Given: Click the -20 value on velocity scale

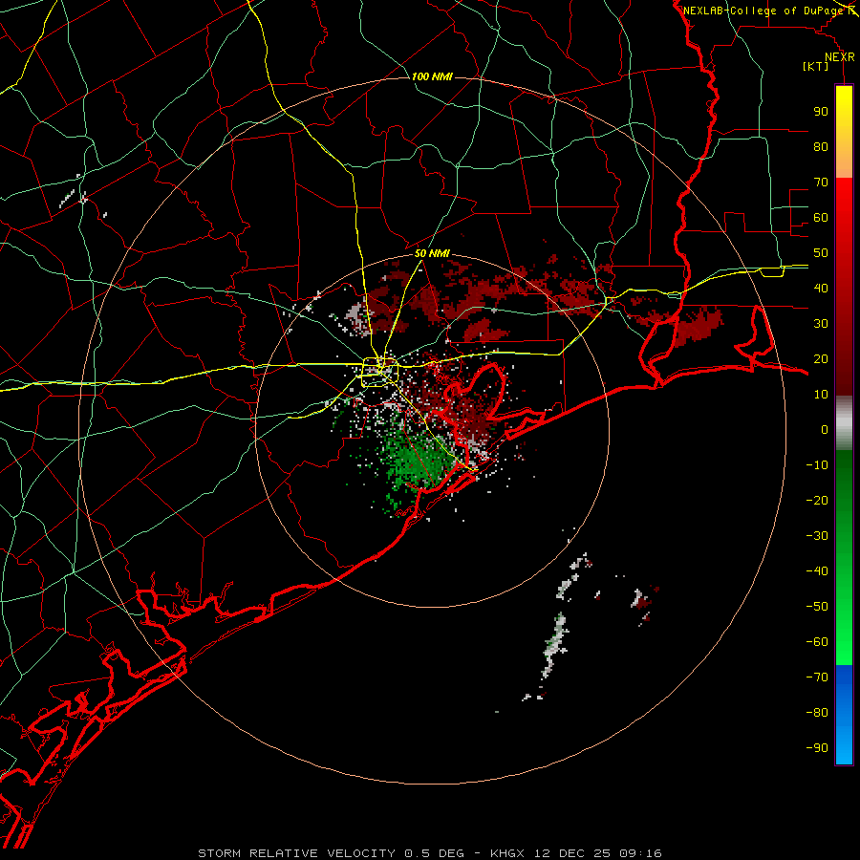Looking at the screenshot, I should point(817,501).
